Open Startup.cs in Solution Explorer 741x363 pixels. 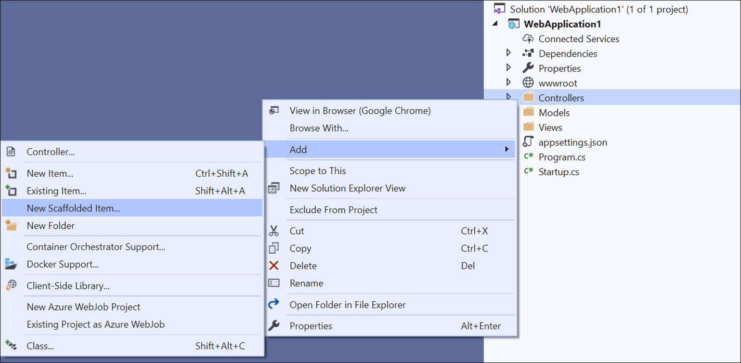coord(559,172)
